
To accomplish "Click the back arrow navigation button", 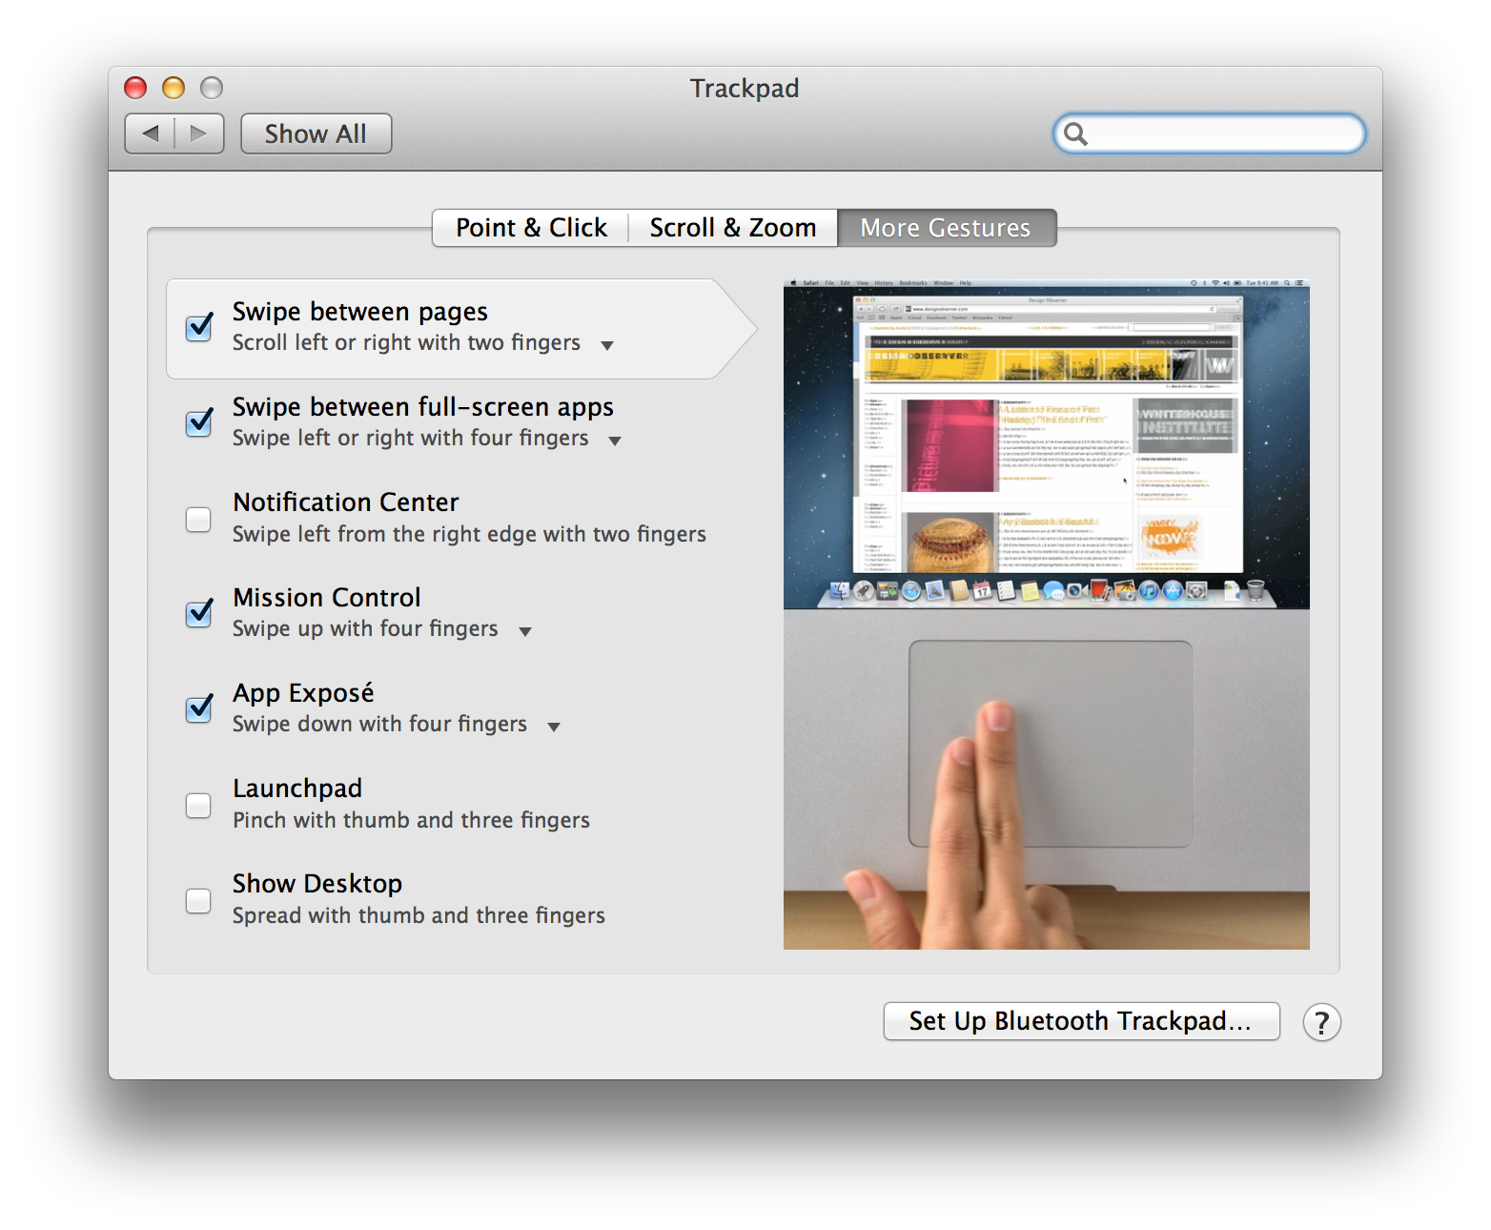I will click(151, 133).
